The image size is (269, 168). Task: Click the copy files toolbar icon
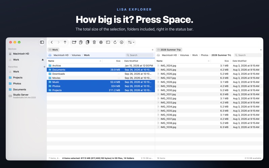81,42
